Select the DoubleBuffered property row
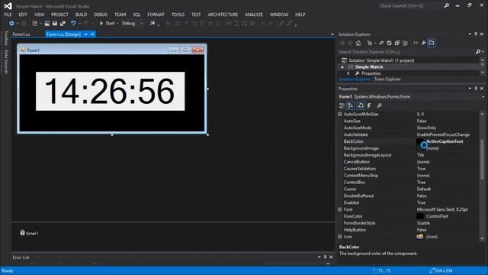This screenshot has width=488, height=275. click(408, 196)
